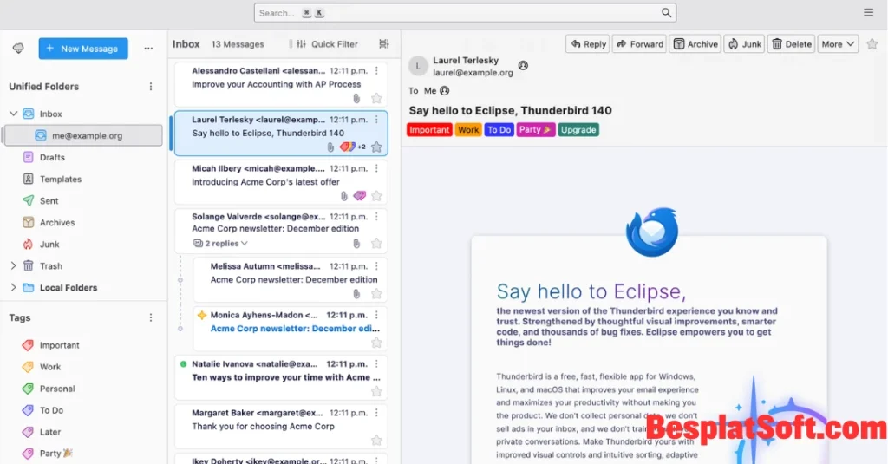The width and height of the screenshot is (888, 464).
Task: Collapse the Inbox folder tree
Action: pos(14,114)
